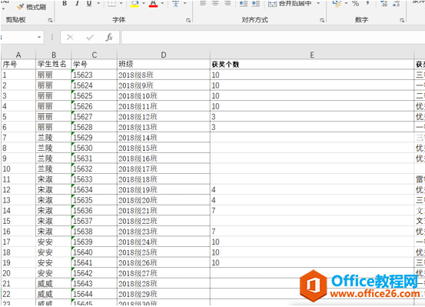Image resolution: width=425 pixels, height=307 pixels.
Task: Toggle Bold formatting
Action: click(65, 4)
